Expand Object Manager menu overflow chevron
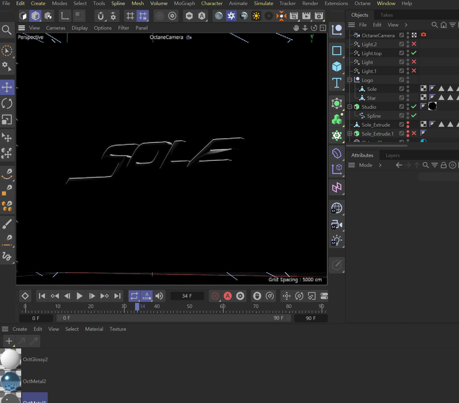This screenshot has width=459, height=403. (x=406, y=25)
